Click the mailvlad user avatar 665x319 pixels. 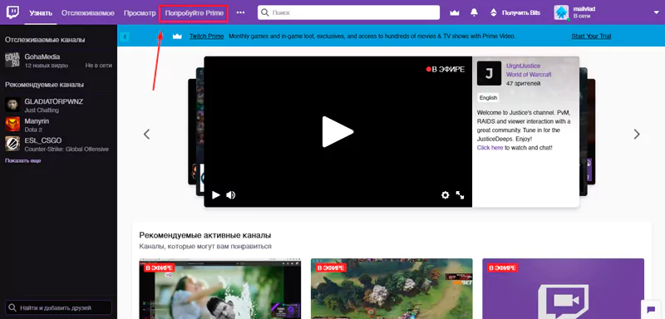click(x=561, y=12)
